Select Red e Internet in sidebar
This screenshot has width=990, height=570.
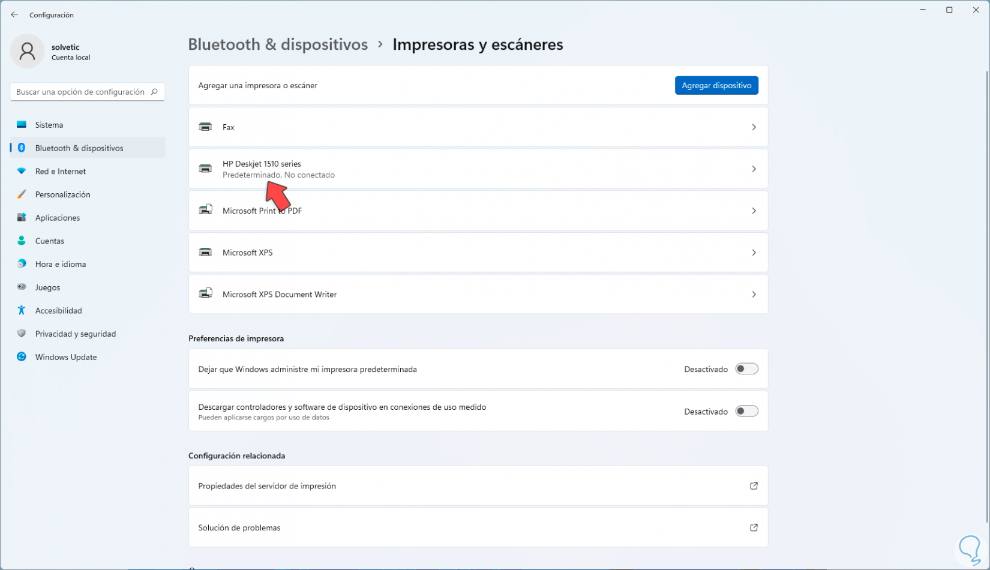coord(60,172)
